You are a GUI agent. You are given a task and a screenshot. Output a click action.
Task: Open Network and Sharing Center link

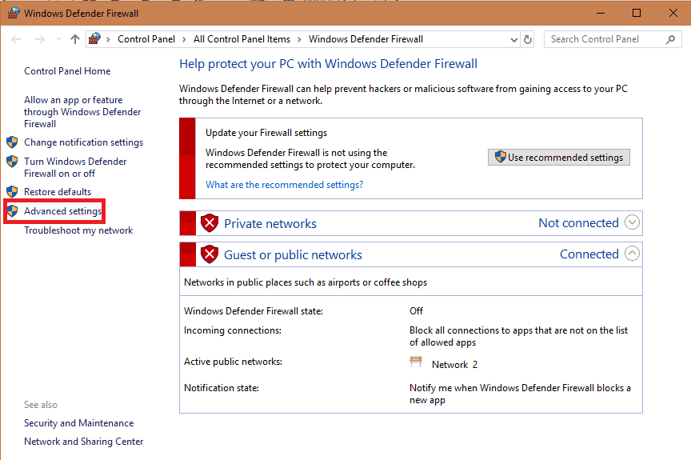pyautogui.click(x=83, y=442)
